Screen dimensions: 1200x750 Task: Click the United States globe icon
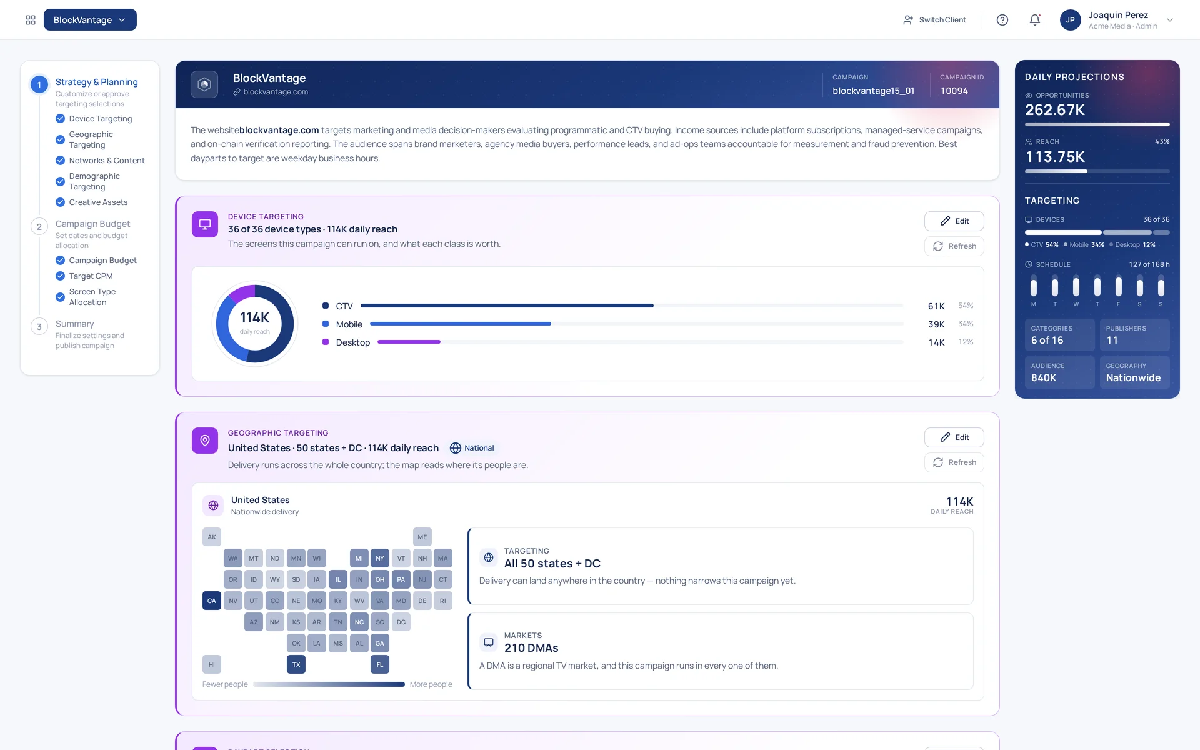213,505
